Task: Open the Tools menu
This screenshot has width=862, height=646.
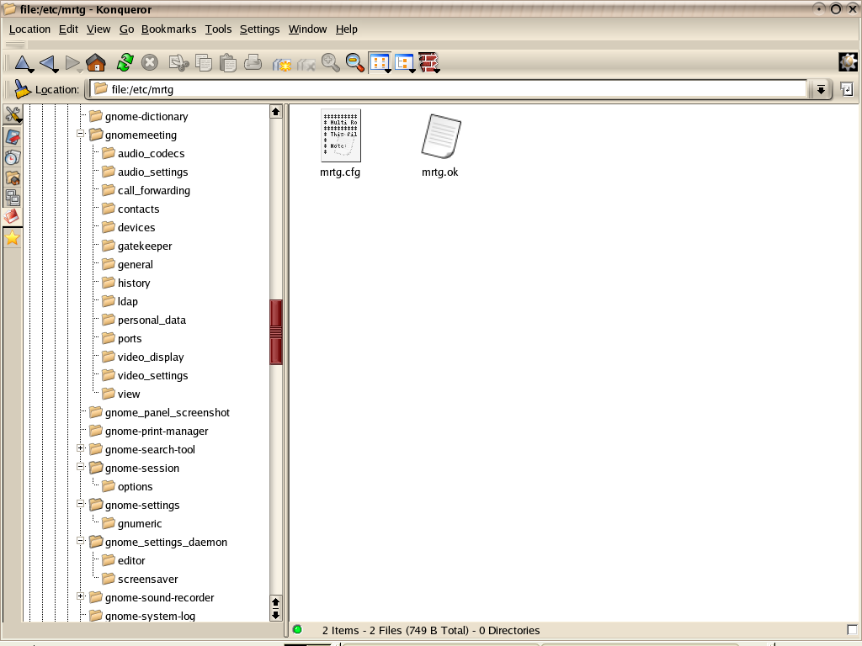Action: (x=218, y=29)
